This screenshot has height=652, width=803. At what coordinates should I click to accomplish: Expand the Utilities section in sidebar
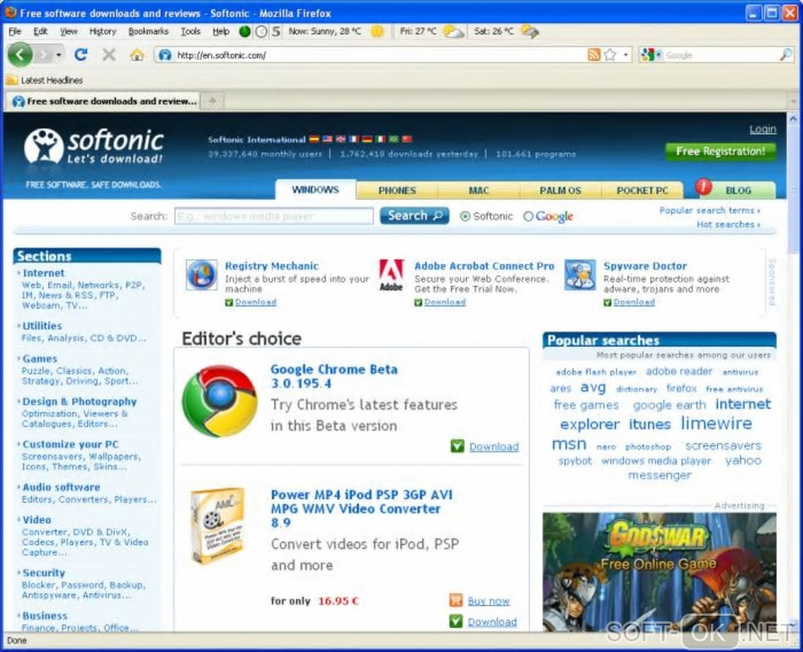tap(42, 326)
